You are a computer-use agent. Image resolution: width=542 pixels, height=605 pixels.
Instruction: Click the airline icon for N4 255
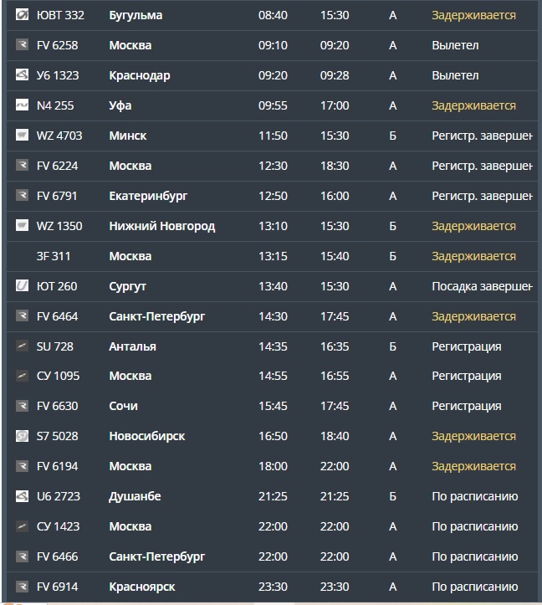click(x=22, y=105)
